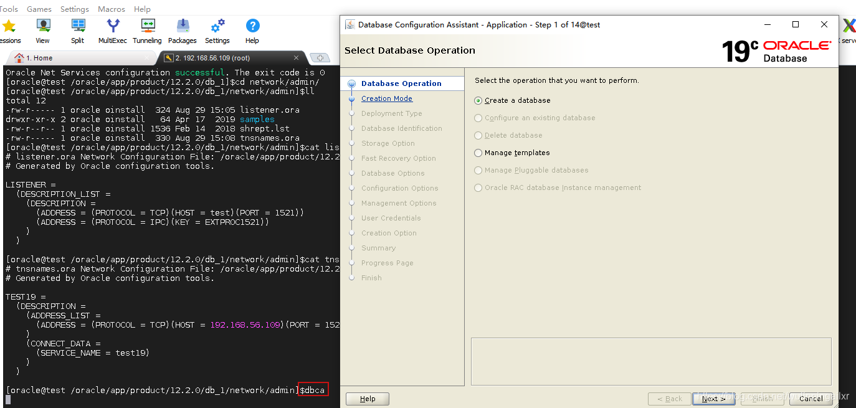
Task: Click the Database Options step
Action: 393,173
